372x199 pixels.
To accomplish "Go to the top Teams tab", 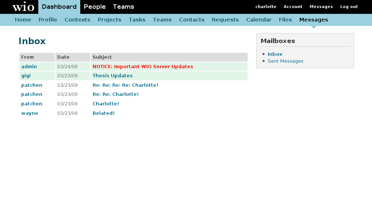I will [x=123, y=7].
